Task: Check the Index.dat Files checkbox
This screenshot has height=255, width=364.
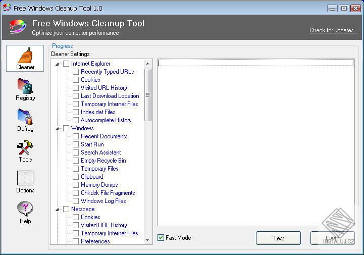Action: click(x=76, y=112)
